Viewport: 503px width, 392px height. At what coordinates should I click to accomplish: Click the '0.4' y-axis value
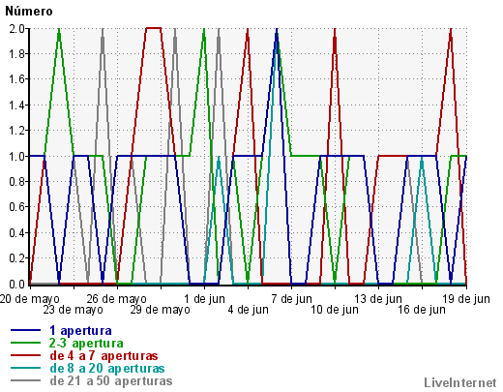pos(16,233)
